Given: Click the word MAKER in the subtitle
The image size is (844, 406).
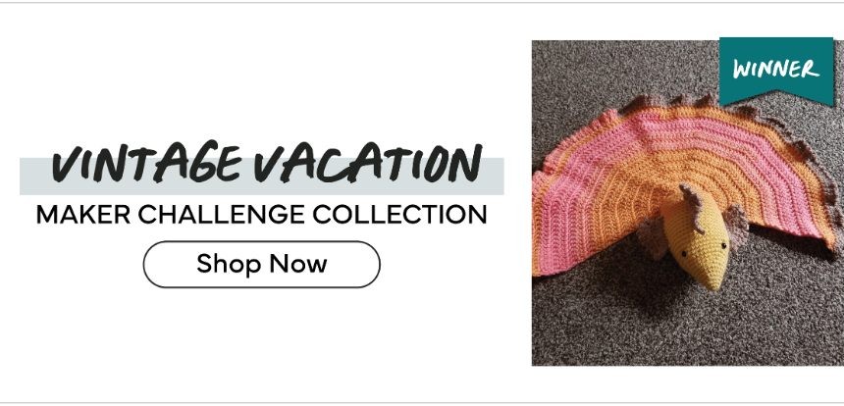Looking at the screenshot, I should pyautogui.click(x=82, y=215).
